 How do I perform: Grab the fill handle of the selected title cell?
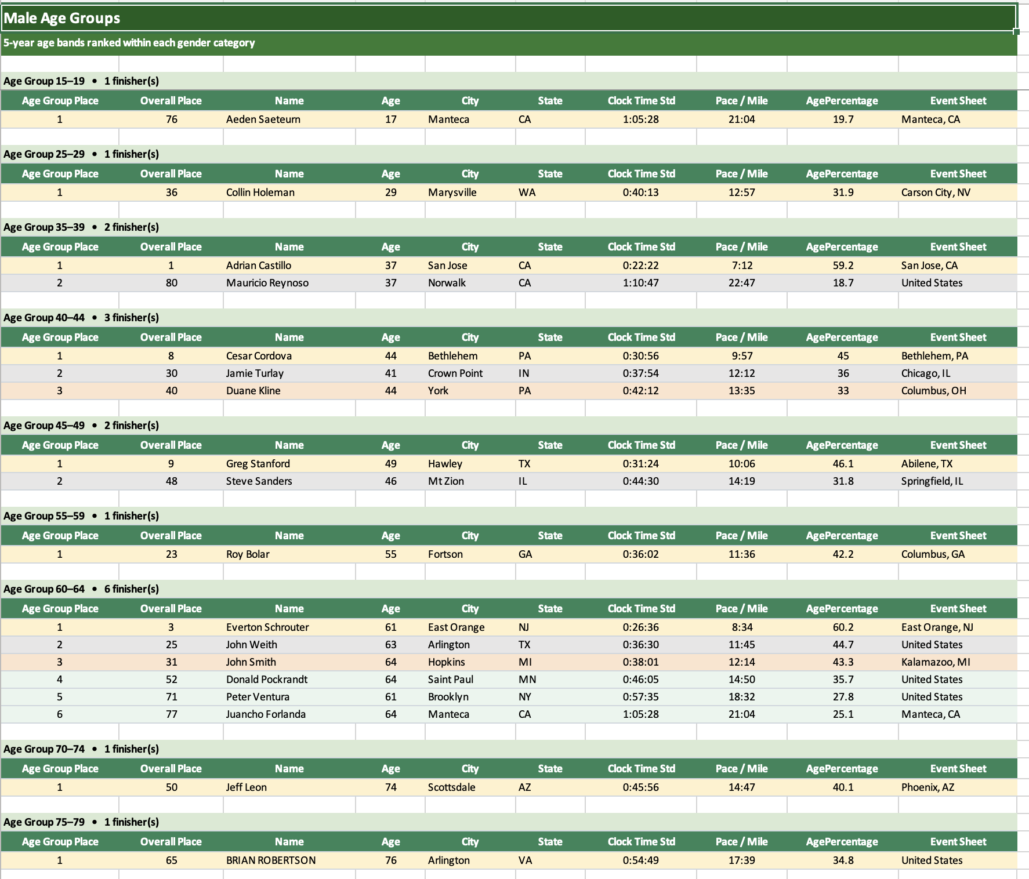click(x=1016, y=31)
